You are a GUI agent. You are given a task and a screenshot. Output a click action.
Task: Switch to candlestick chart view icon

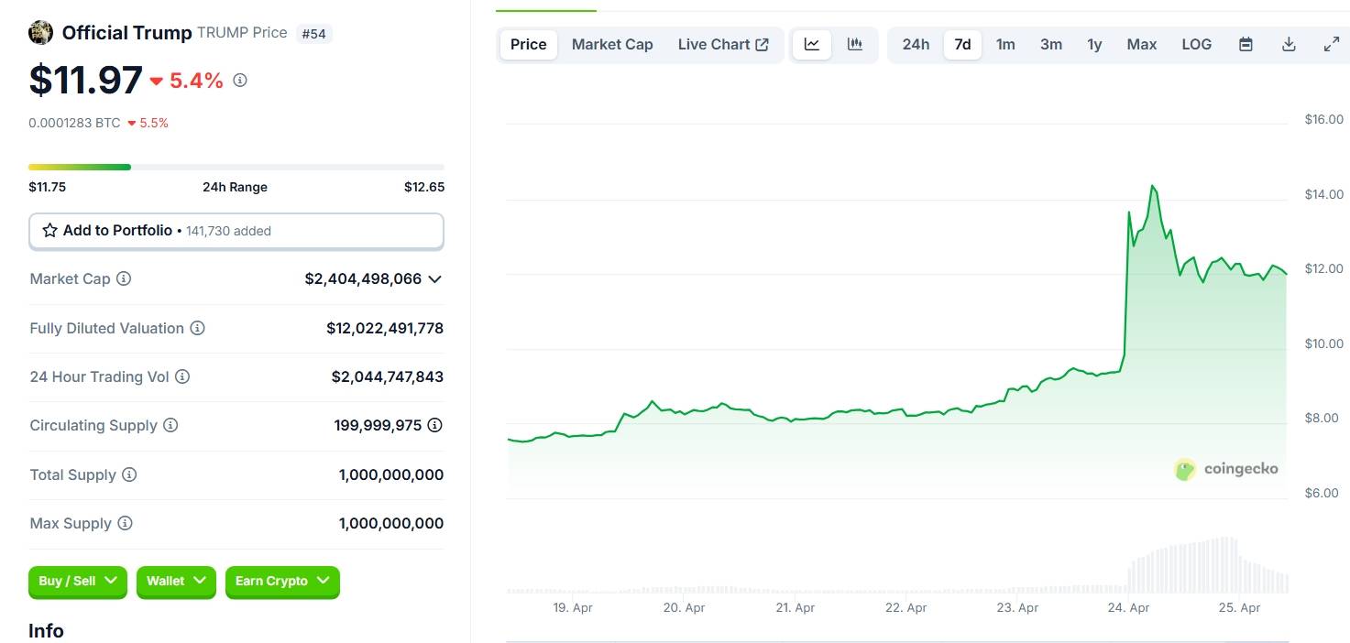click(x=855, y=44)
